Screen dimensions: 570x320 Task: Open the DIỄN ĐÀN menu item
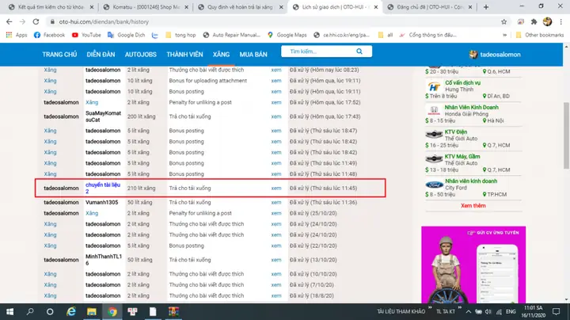click(x=101, y=55)
